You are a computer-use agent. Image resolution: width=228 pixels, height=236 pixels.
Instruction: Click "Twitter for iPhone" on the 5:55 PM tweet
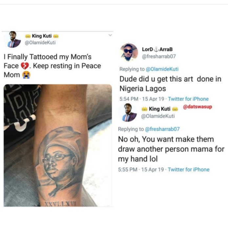pyautogui.click(x=188, y=169)
